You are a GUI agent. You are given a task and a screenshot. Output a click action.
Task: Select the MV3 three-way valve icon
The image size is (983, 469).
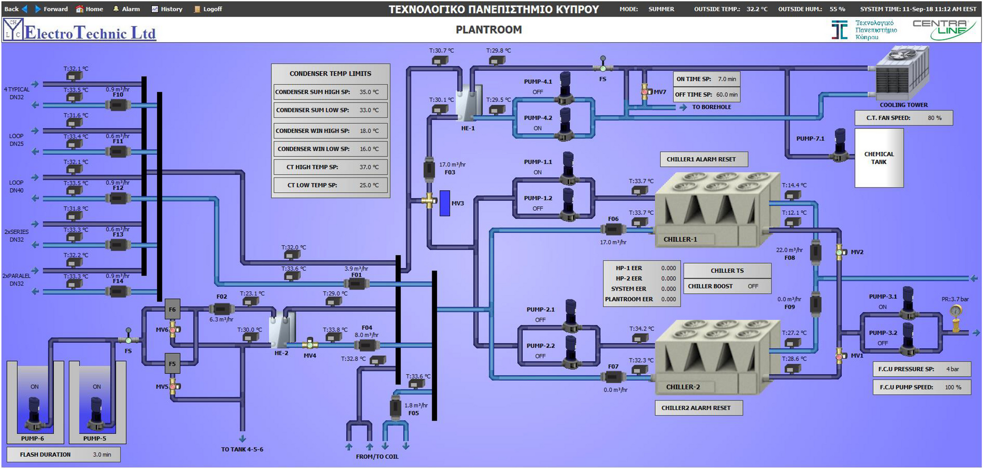(x=429, y=200)
